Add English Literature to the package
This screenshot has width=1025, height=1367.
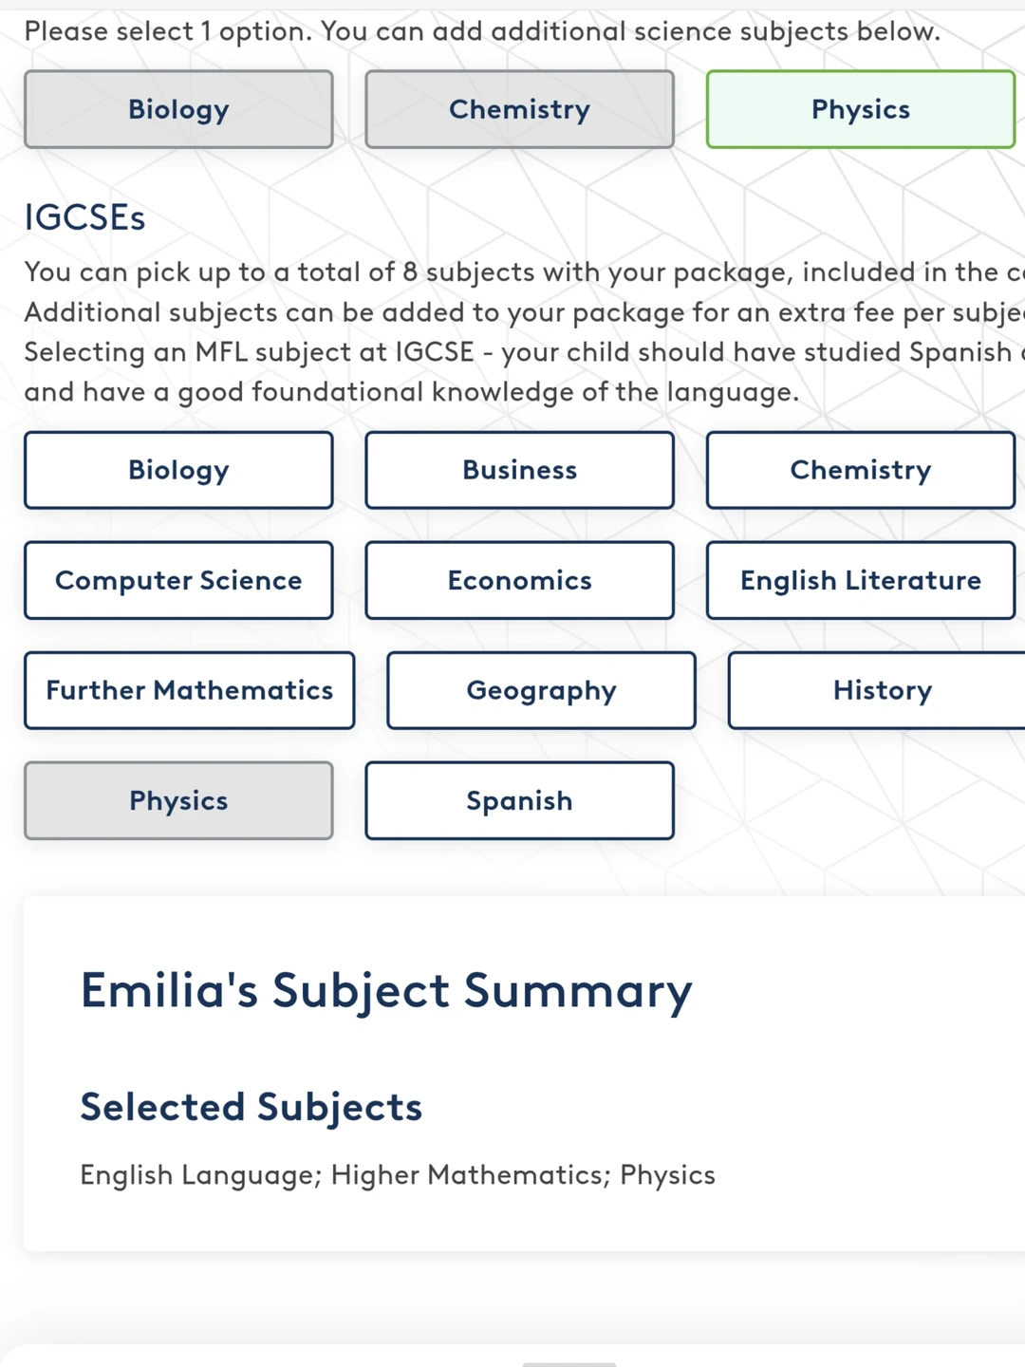tap(860, 580)
